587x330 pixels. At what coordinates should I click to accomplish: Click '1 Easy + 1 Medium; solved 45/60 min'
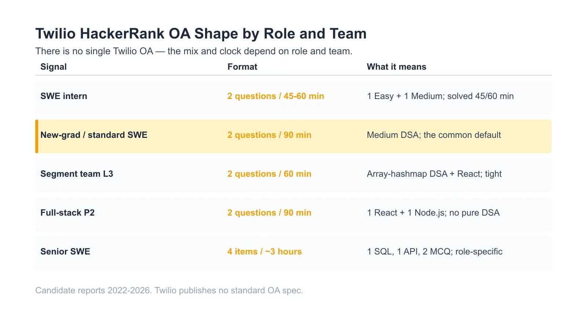click(x=440, y=96)
